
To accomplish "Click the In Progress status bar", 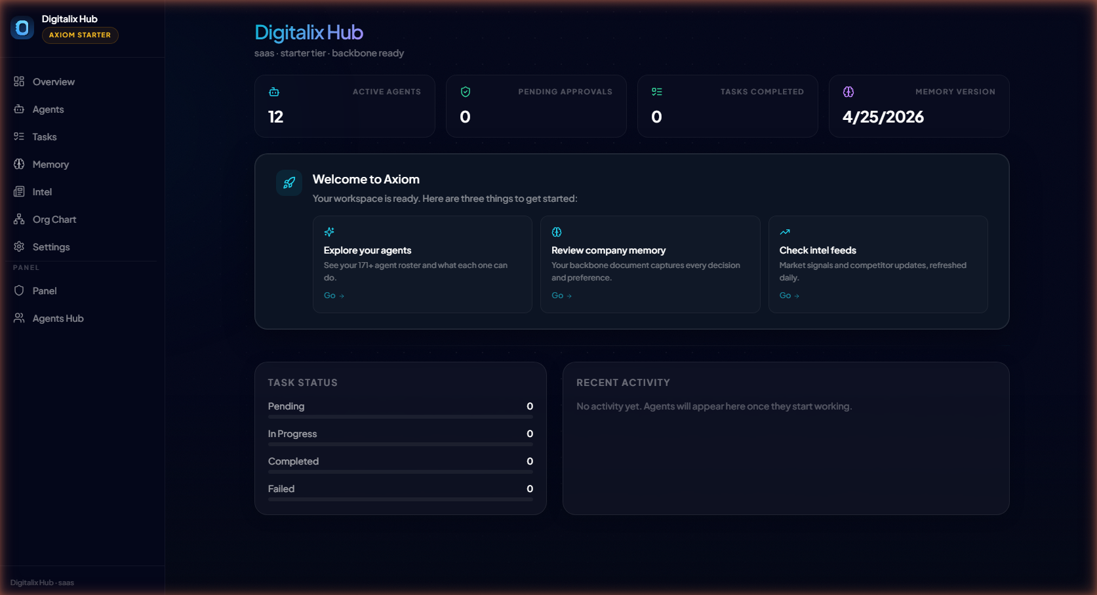I will (401, 444).
